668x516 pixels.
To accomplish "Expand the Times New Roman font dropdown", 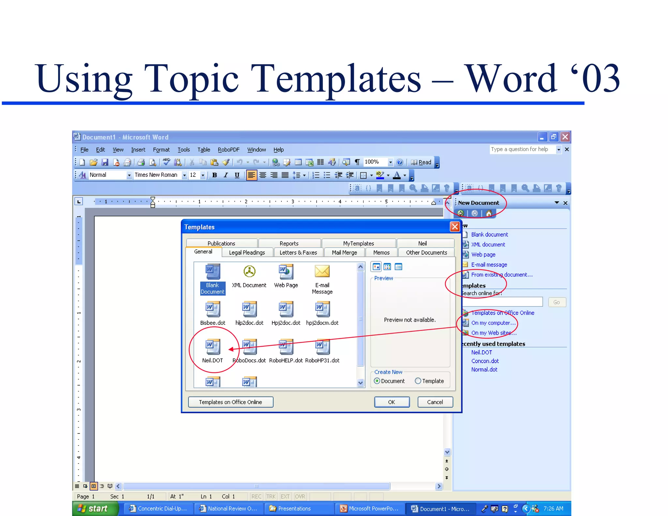I will (184, 175).
